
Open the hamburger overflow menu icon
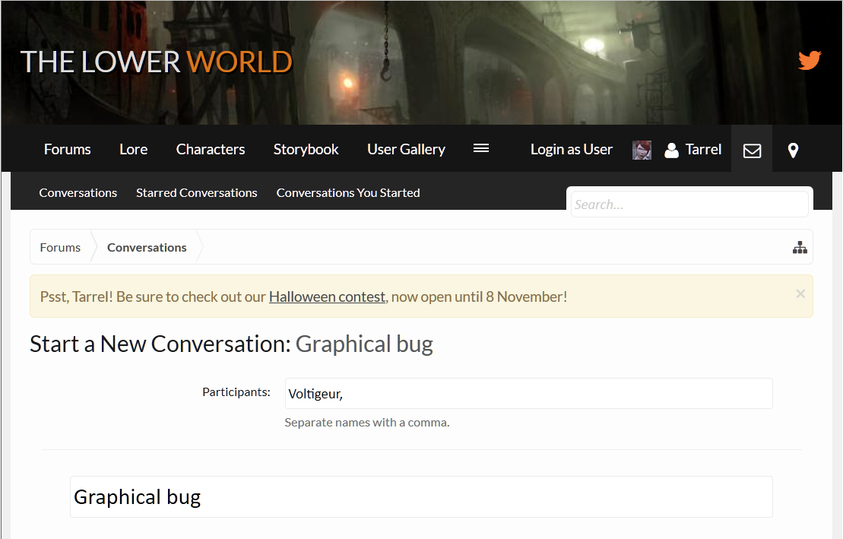tap(480, 148)
